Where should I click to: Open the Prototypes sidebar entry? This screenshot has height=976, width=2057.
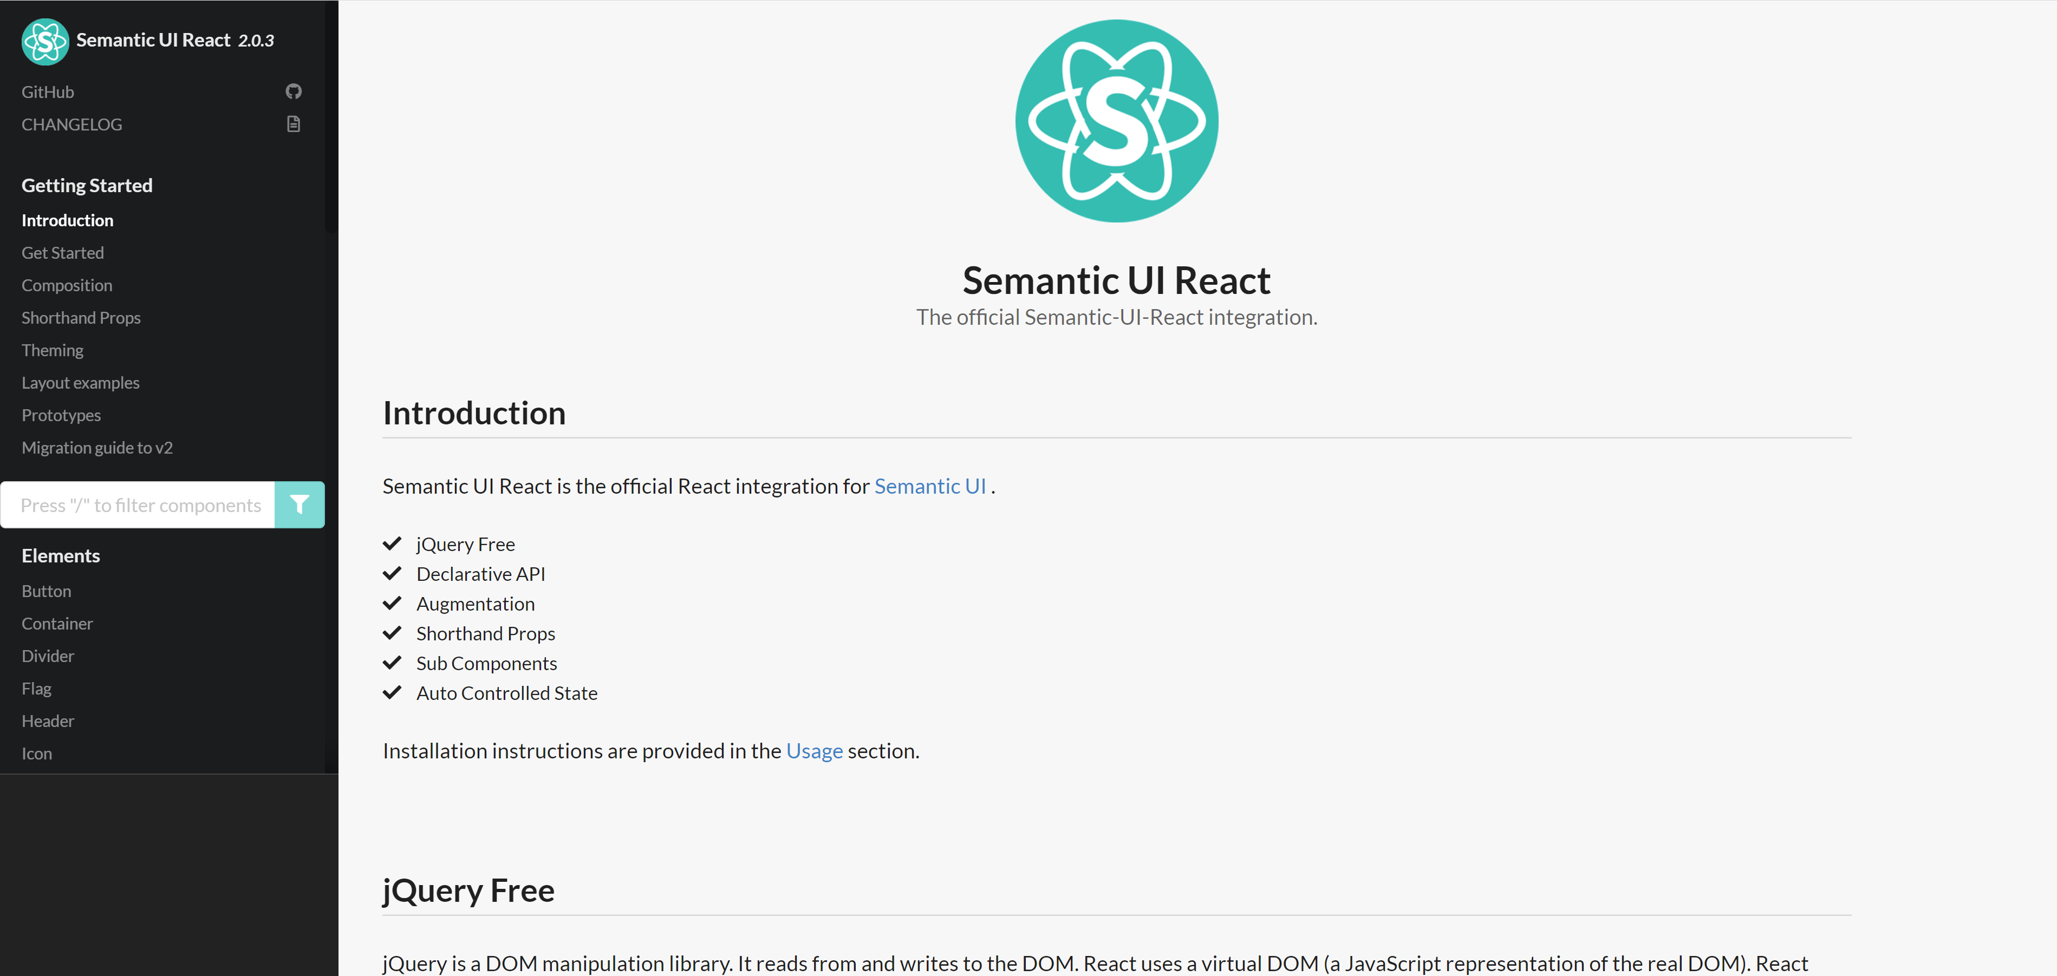point(61,416)
